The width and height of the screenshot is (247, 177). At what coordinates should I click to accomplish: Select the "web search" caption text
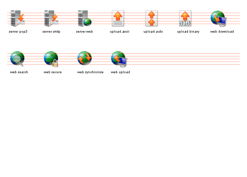[x=19, y=72]
